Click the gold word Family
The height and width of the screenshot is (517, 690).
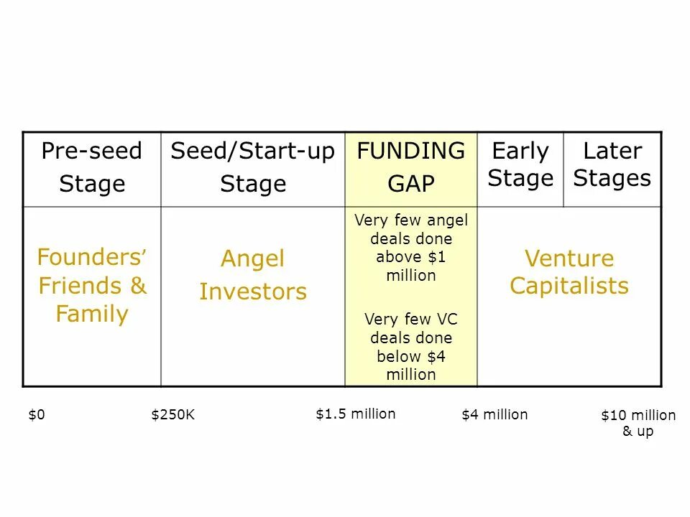(92, 314)
